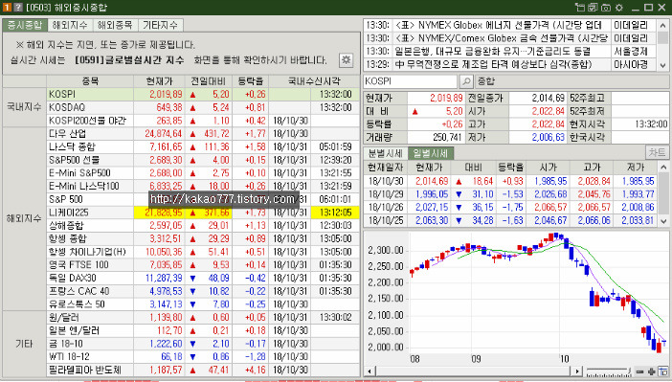The height and width of the screenshot is (382, 672).
Task: Switch to the 증시종합 tab
Action: click(x=25, y=25)
